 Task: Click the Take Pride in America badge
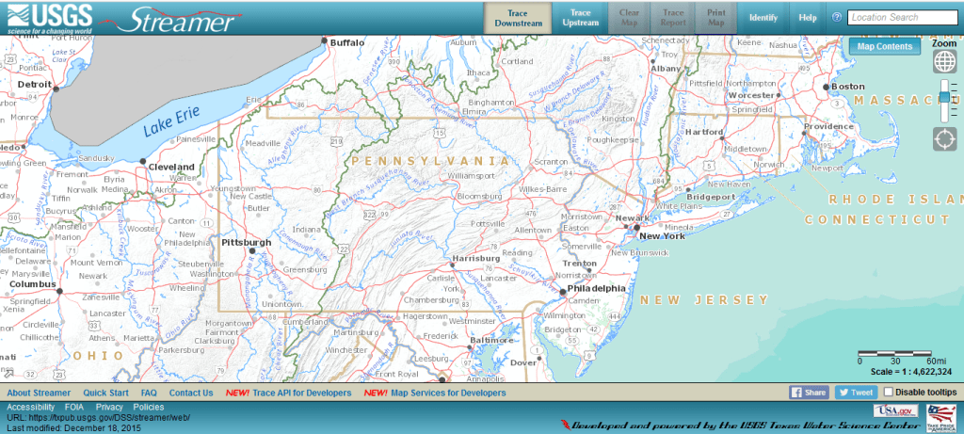(x=940, y=415)
